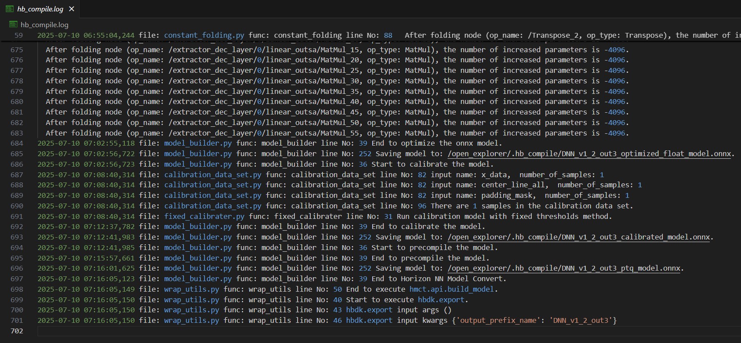Open the DNN_v1_2_out3_calibrated_model.onnx path link
Image resolution: width=741 pixels, height=343 pixels.
(579, 237)
